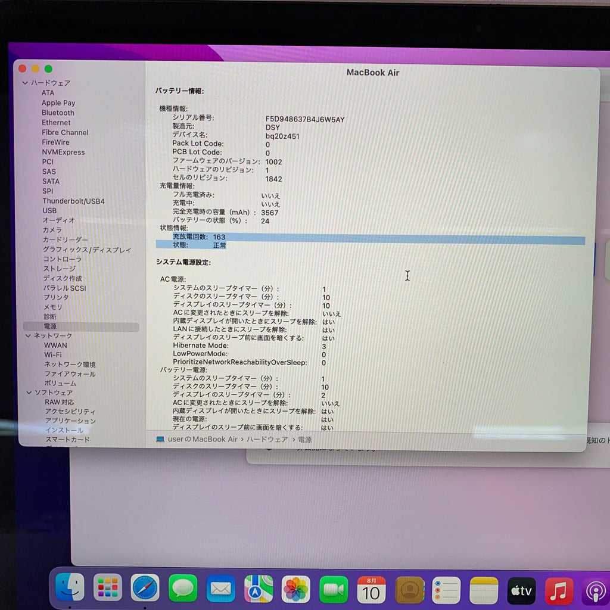Click 電源 in the path bar
The image size is (610, 610).
[305, 440]
